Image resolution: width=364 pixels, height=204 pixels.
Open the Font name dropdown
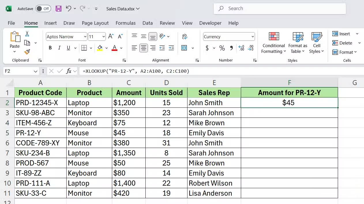coord(85,36)
